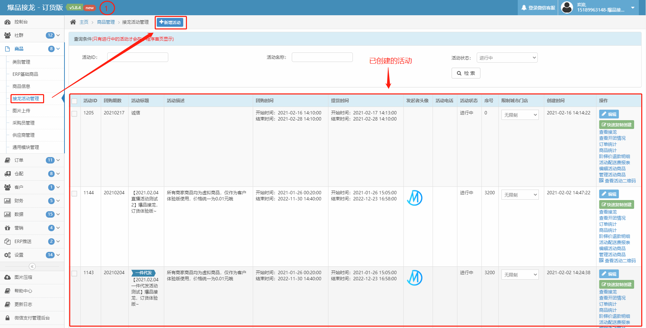Viewport: 646px width, 328px height.
Task: Expand the 数据 menu chevron
Action: [x=58, y=214]
